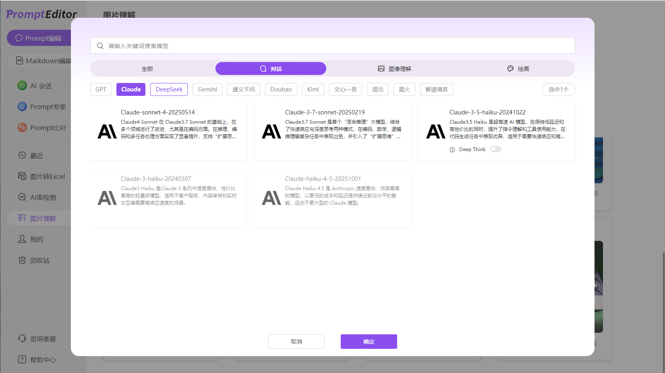Select the Claude-sonnet-4-20250514 model card
The height and width of the screenshot is (373, 665).
point(168,131)
